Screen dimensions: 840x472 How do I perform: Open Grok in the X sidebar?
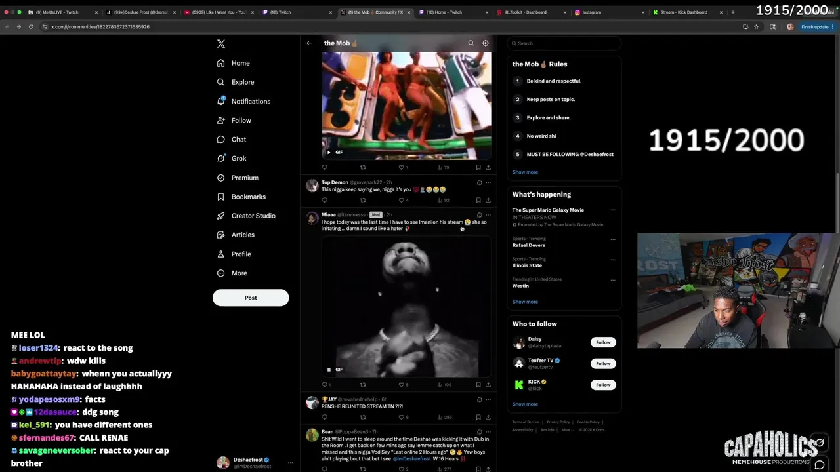(232, 159)
